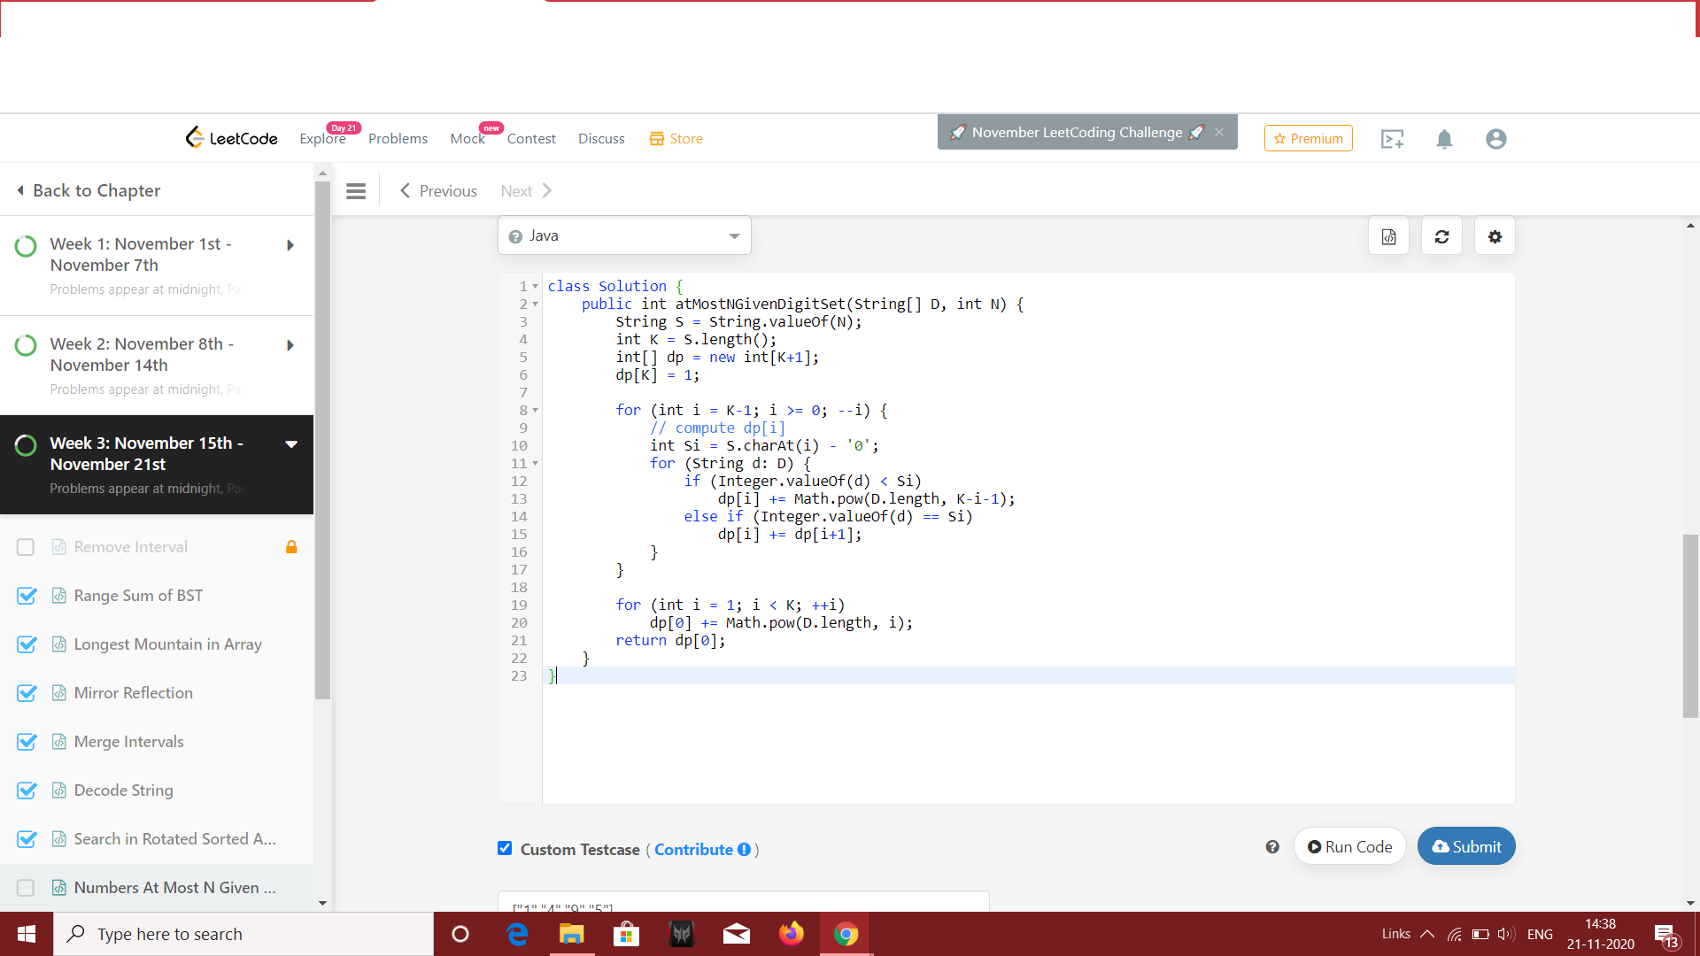Open the user profile avatar icon

point(1496,139)
